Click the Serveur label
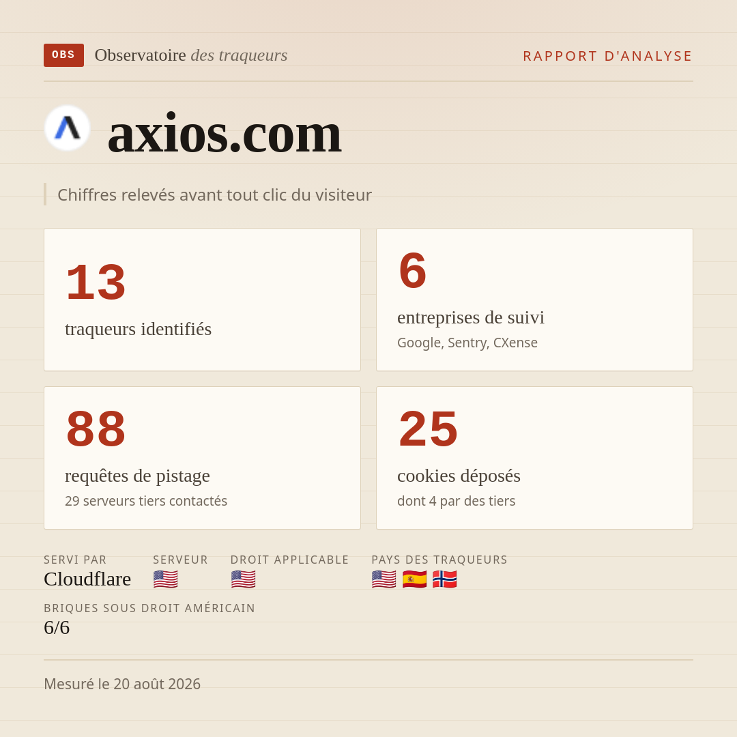 180,560
